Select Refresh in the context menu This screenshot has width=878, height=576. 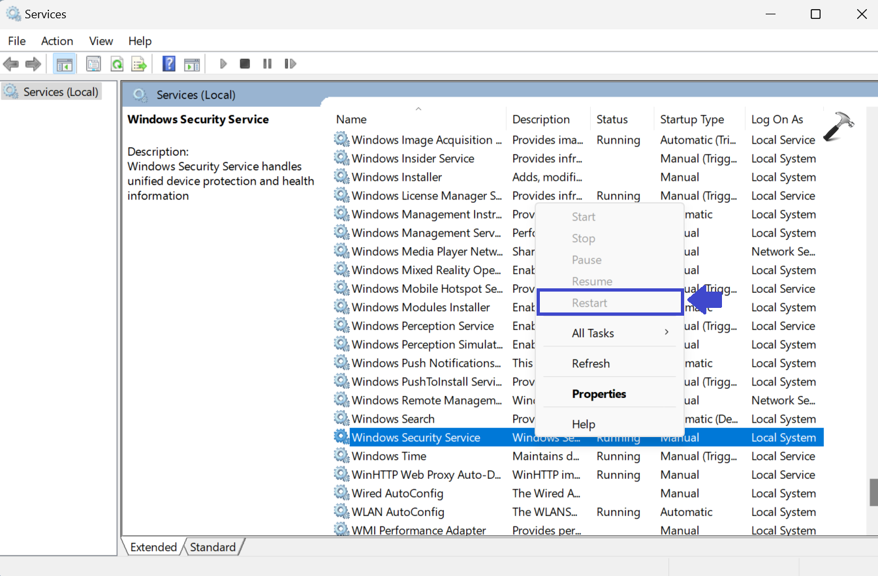[x=591, y=364]
